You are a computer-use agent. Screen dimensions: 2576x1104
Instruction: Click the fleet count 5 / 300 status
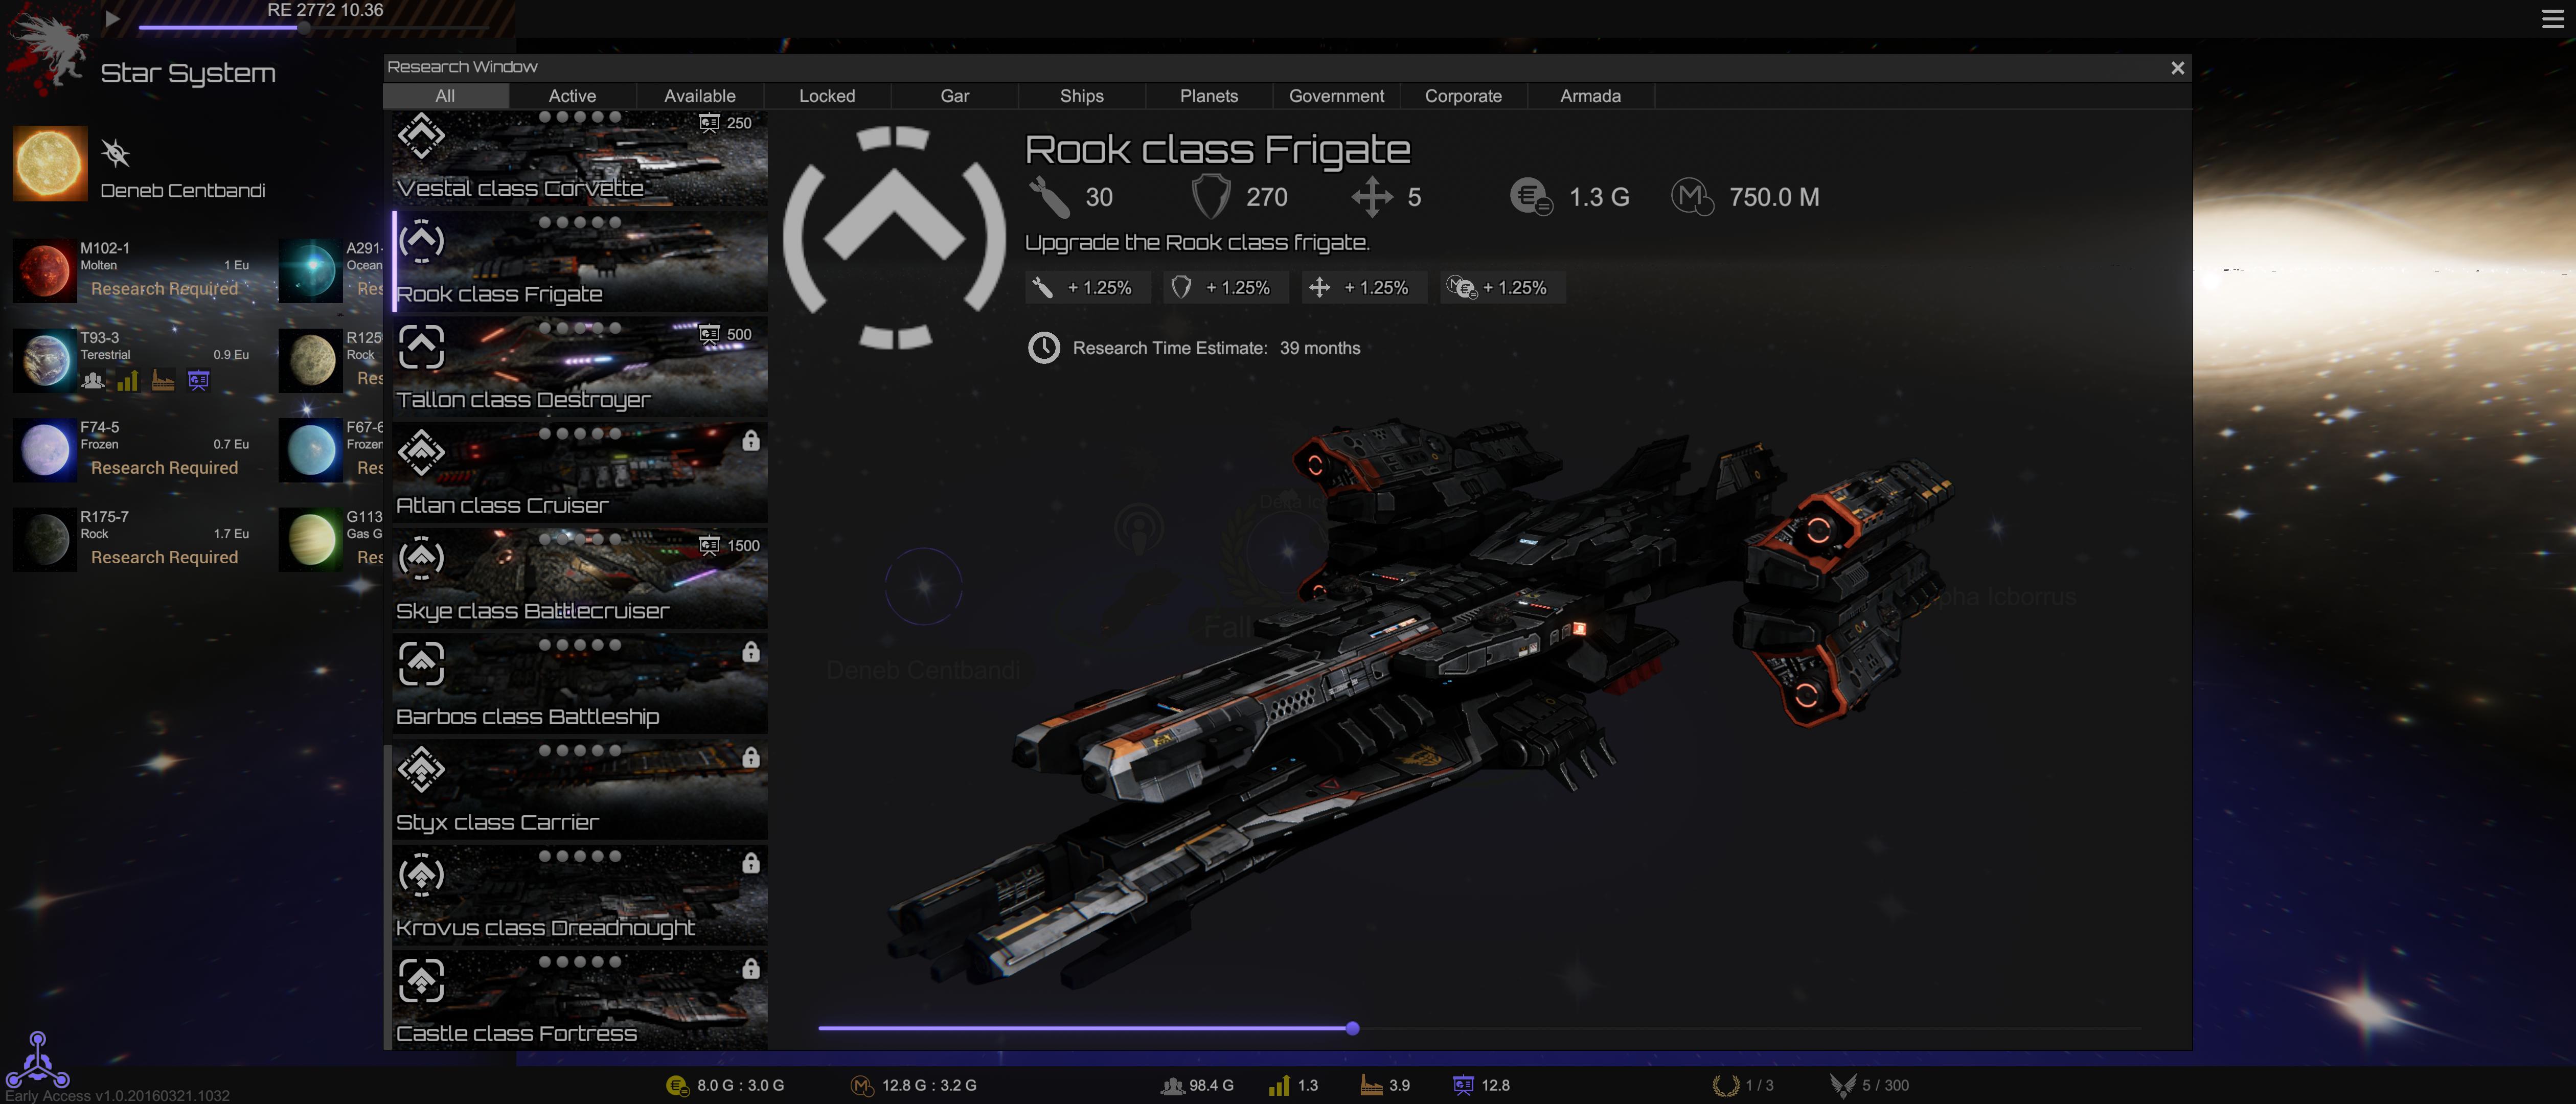tap(1869, 1085)
